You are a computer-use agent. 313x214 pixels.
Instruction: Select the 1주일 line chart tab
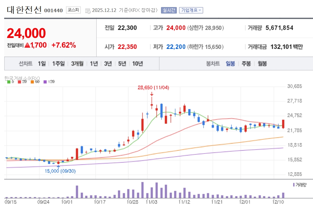tap(59, 64)
